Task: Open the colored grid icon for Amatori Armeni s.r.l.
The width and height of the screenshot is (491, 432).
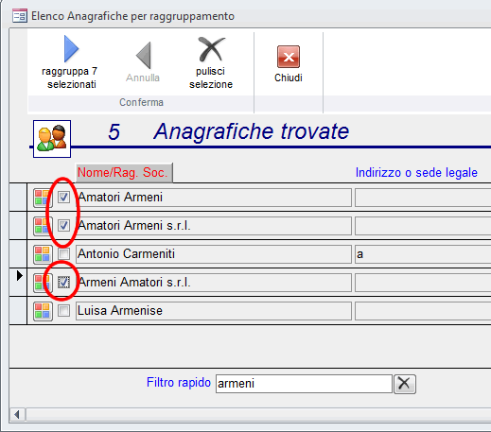Action: click(x=43, y=226)
